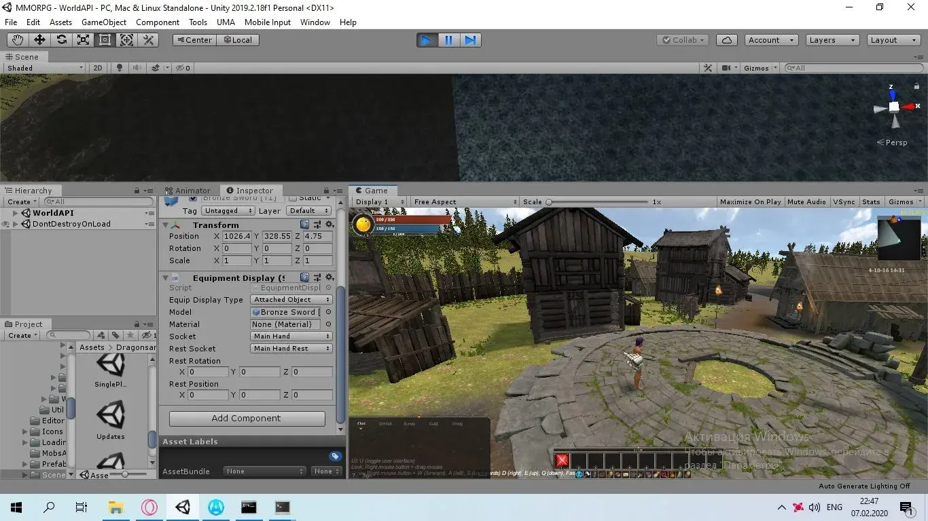Open the custom editor tools icon
The image size is (928, 521).
point(148,40)
